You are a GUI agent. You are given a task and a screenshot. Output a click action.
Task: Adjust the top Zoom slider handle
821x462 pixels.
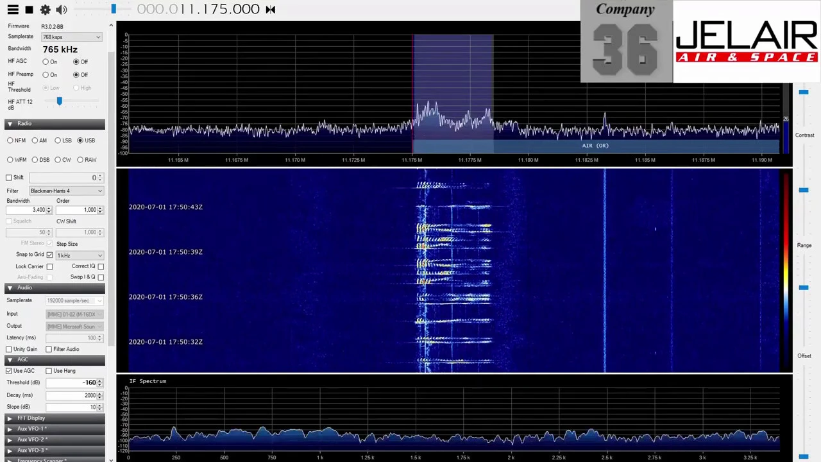tap(804, 92)
